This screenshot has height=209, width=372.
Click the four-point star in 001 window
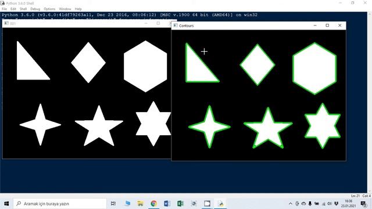click(x=40, y=125)
